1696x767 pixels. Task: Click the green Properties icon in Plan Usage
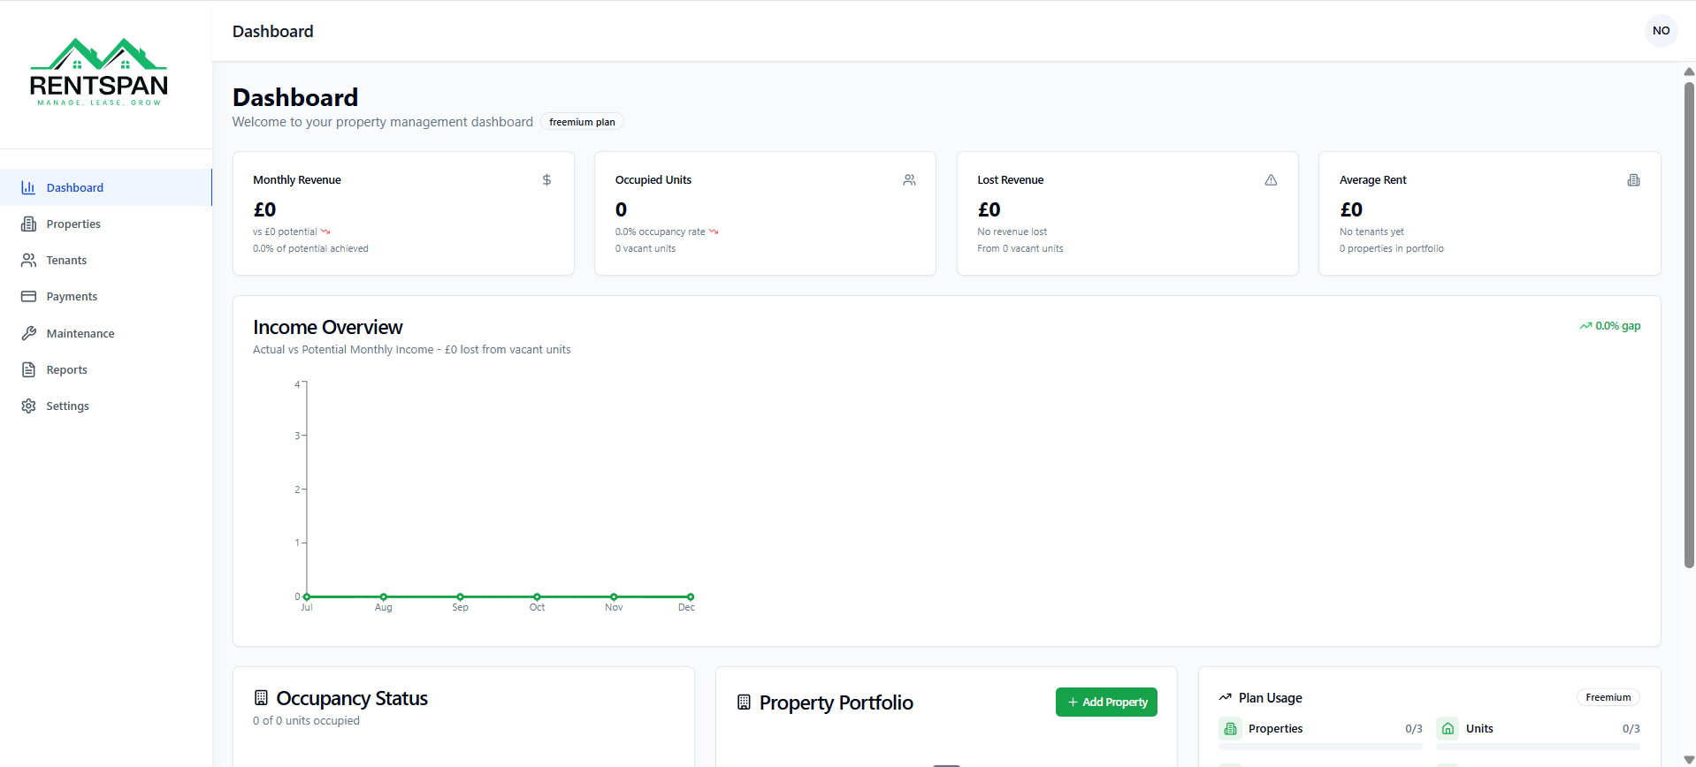click(1230, 729)
